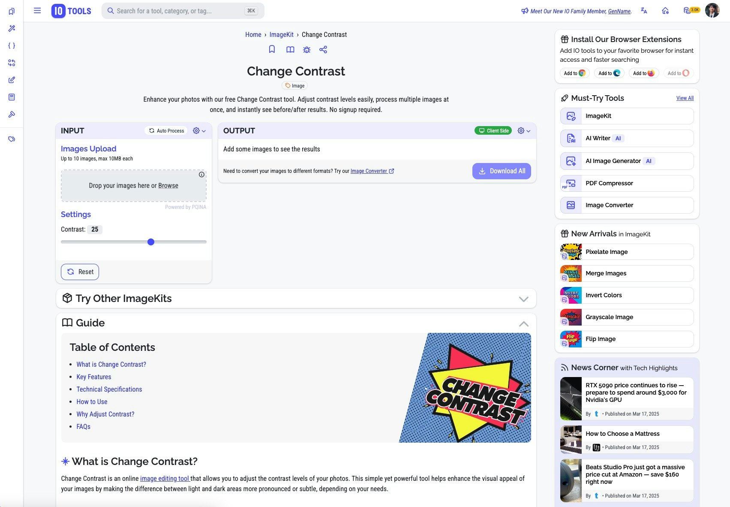Image resolution: width=730 pixels, height=507 pixels.
Task: Download all output images
Action: [x=502, y=171]
